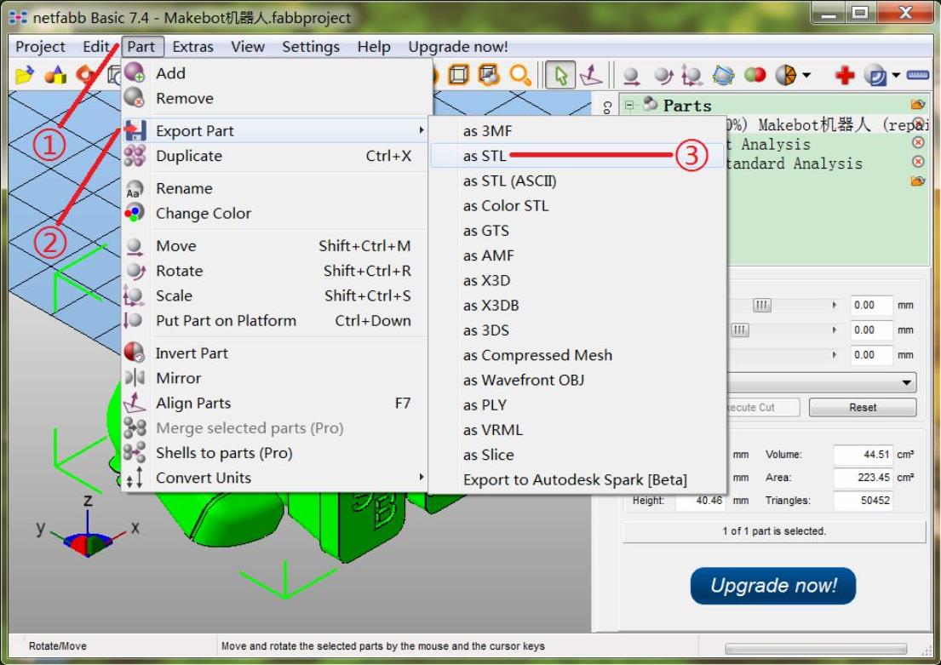Choose Rename from the Part menu
Viewport: 941px width, 665px height.
click(278, 188)
